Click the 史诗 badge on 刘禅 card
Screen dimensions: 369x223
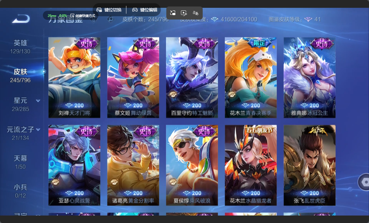click(x=87, y=43)
